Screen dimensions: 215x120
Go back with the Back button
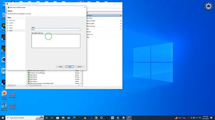point(60,67)
